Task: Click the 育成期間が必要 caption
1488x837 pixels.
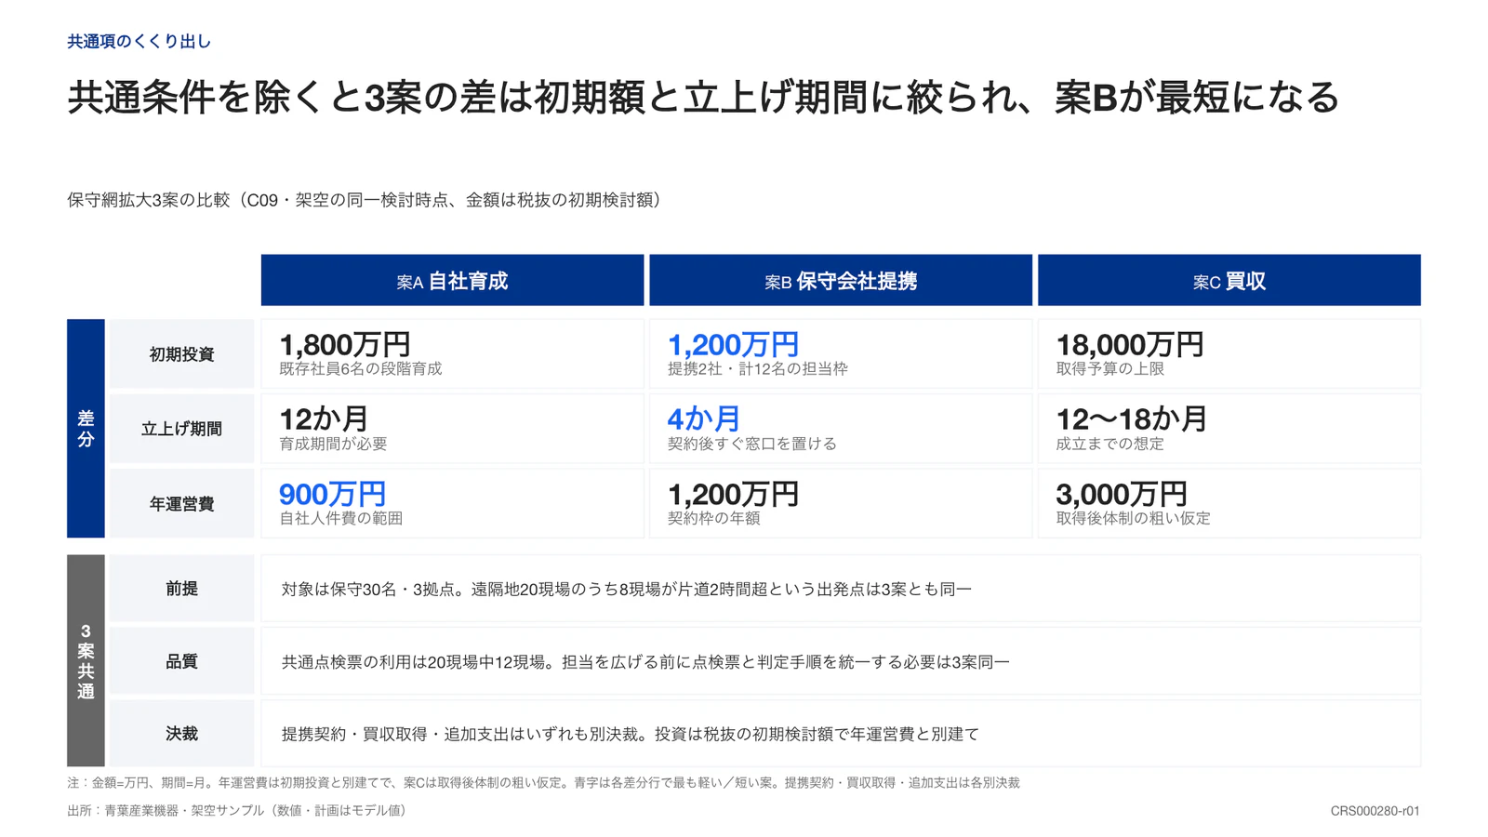Action: click(x=333, y=444)
